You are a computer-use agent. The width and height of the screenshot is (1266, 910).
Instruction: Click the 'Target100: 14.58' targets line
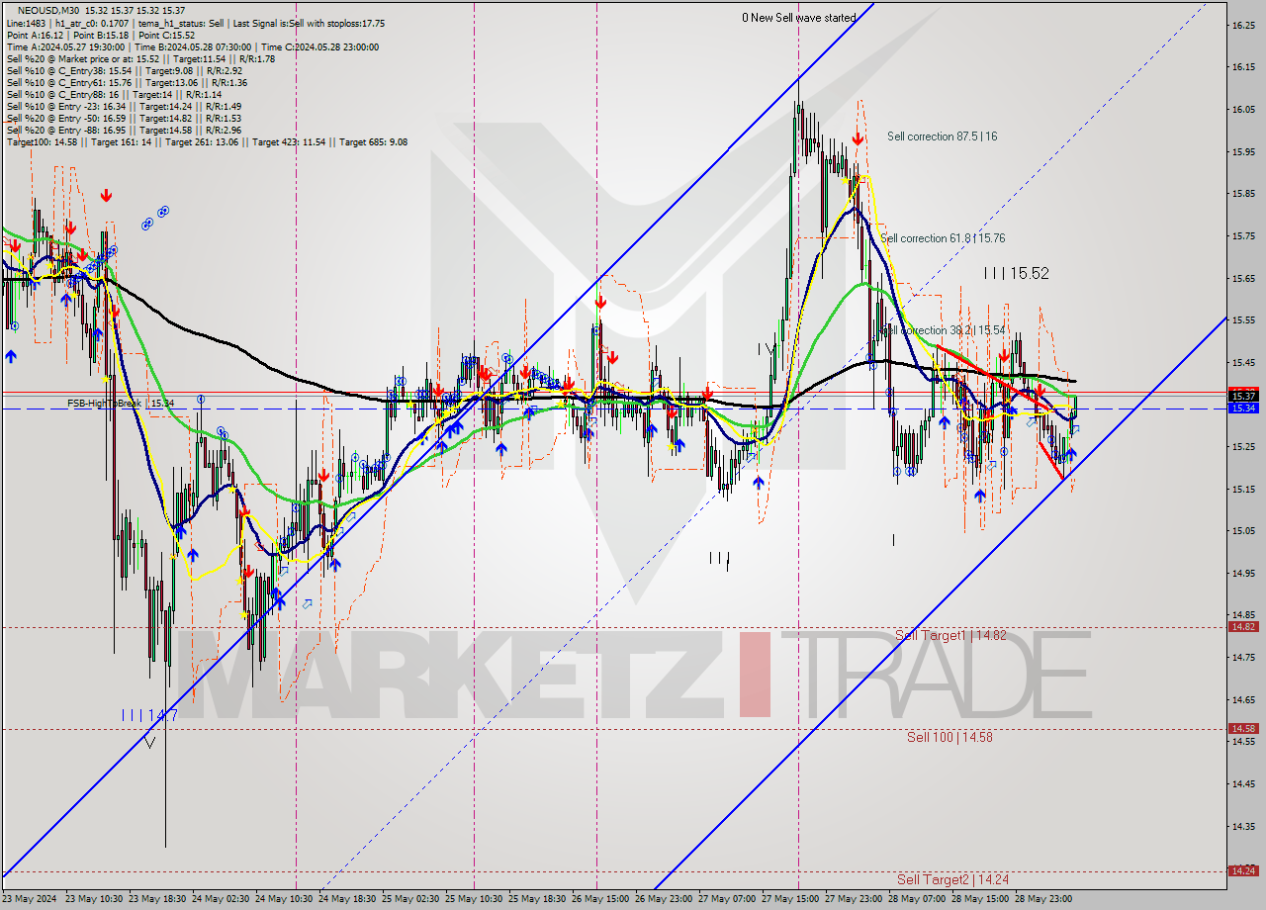tap(207, 141)
